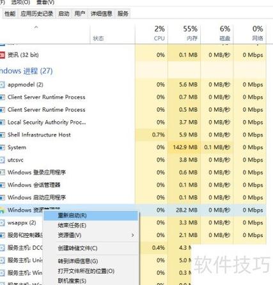Go to the 详细信息 tab

(x=101, y=14)
